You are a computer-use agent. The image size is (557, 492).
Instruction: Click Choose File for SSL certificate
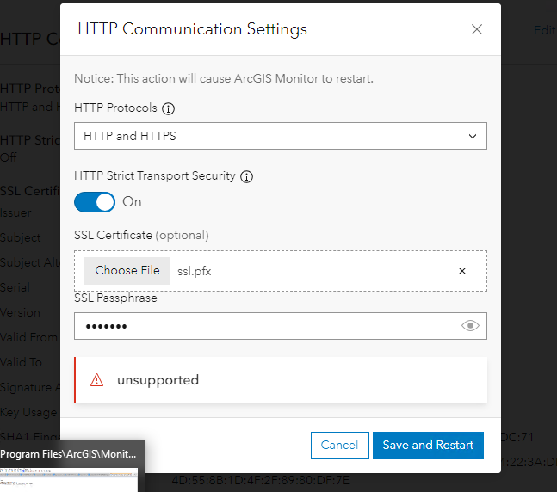point(127,270)
